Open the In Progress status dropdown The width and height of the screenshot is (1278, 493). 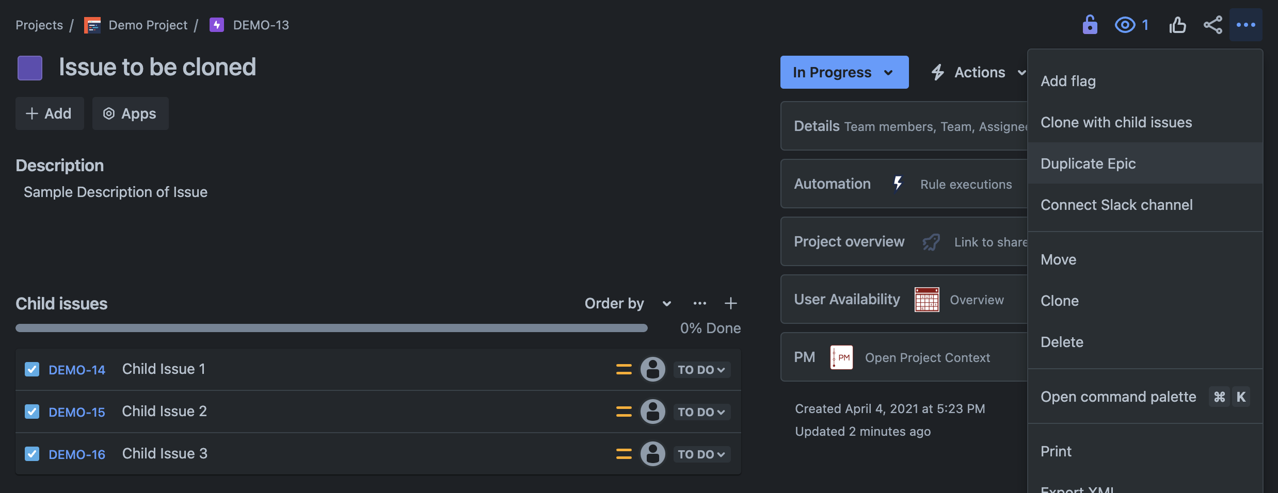(x=844, y=72)
